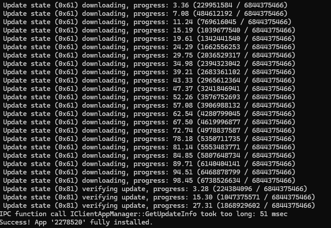Click the line with progress 72.74
Image resolution: width=331 pixels, height=228 pixels.
tap(149, 130)
